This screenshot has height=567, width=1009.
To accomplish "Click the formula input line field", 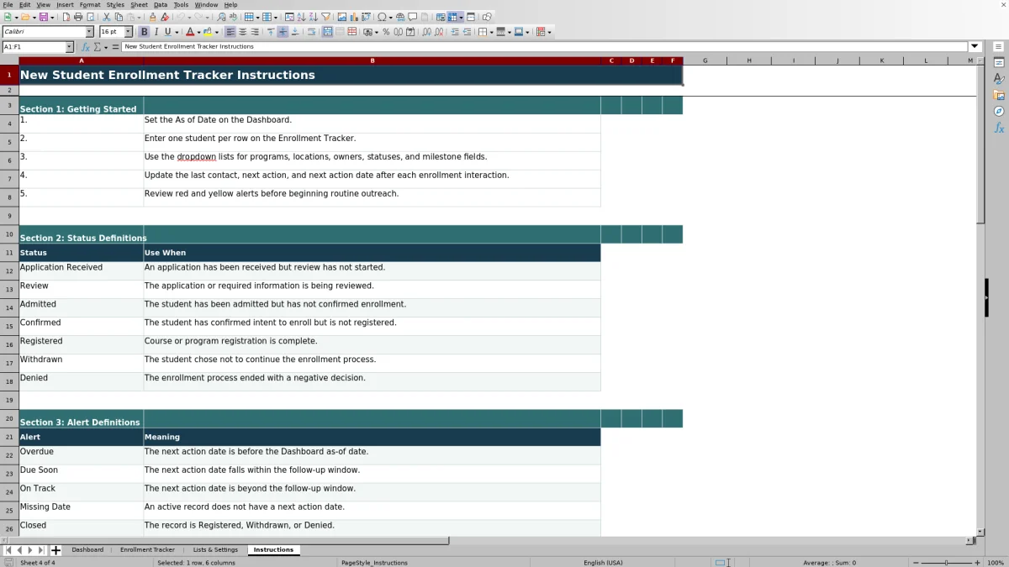I will (x=545, y=47).
